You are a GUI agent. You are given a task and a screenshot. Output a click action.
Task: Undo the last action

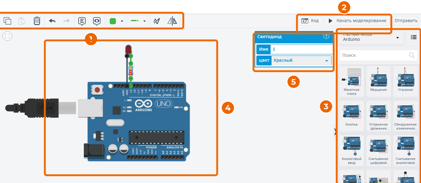tap(52, 21)
